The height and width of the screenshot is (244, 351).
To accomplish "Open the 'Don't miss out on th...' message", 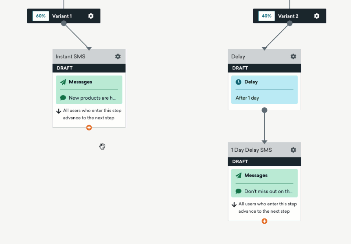I will [x=268, y=192].
